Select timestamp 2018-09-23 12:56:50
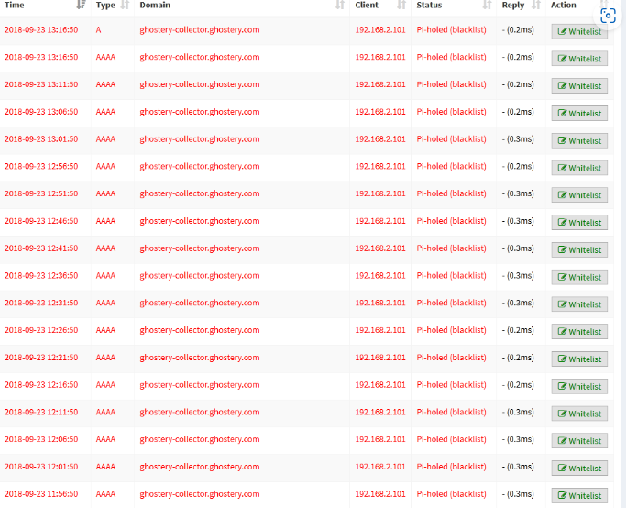 [x=41, y=166]
